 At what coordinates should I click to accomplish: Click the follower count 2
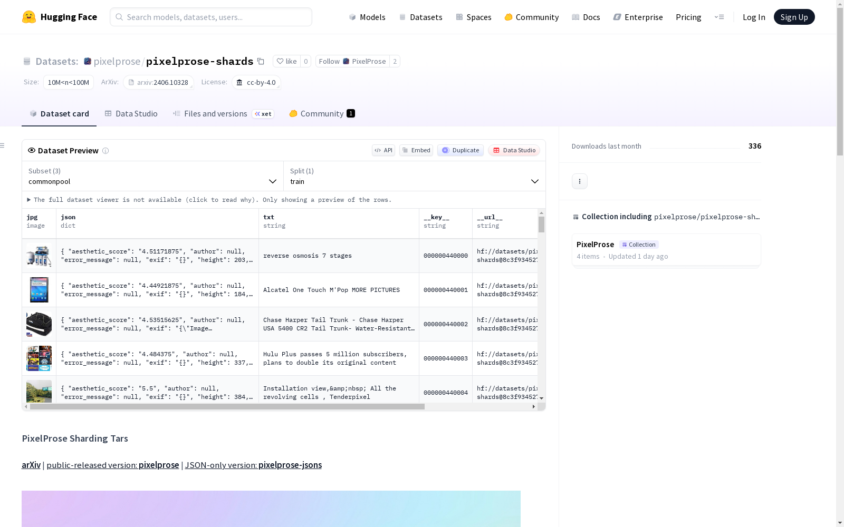[x=395, y=61]
